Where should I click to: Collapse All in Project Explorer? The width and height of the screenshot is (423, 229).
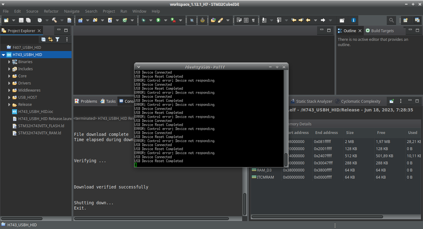point(44,39)
